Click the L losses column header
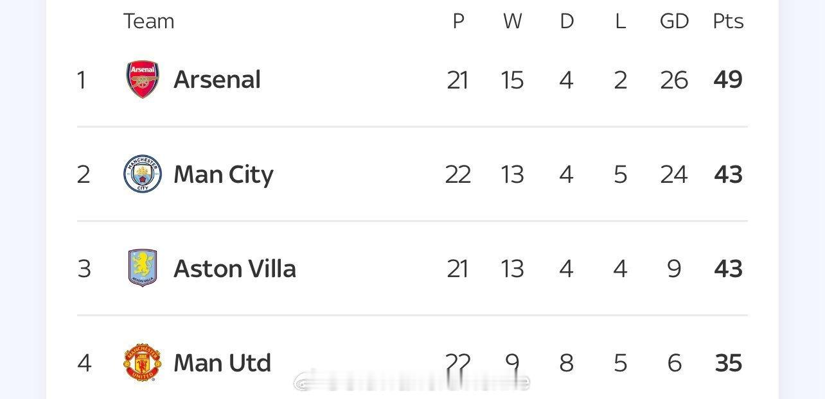The width and height of the screenshot is (825, 399). click(x=620, y=21)
